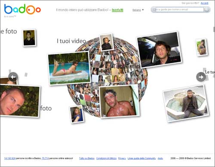Image resolution: width=215 pixels, height=167 pixels.
Task: Open the Italiano language dropdown
Action: 138,10
